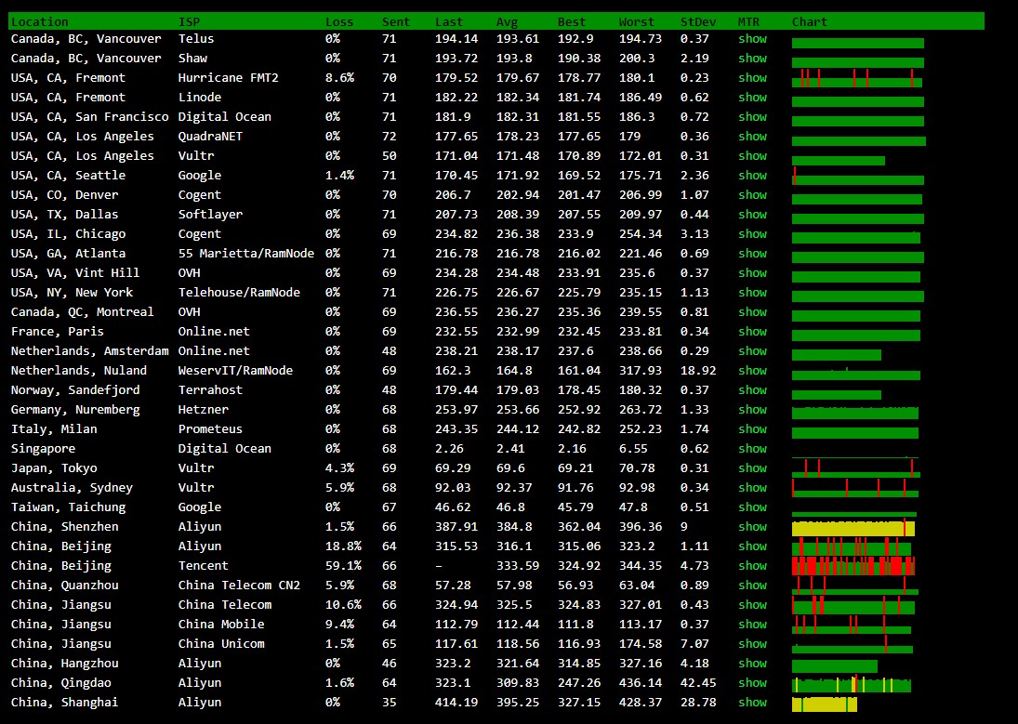The width and height of the screenshot is (1018, 724).
Task: Click the Avg column header
Action: click(x=507, y=21)
